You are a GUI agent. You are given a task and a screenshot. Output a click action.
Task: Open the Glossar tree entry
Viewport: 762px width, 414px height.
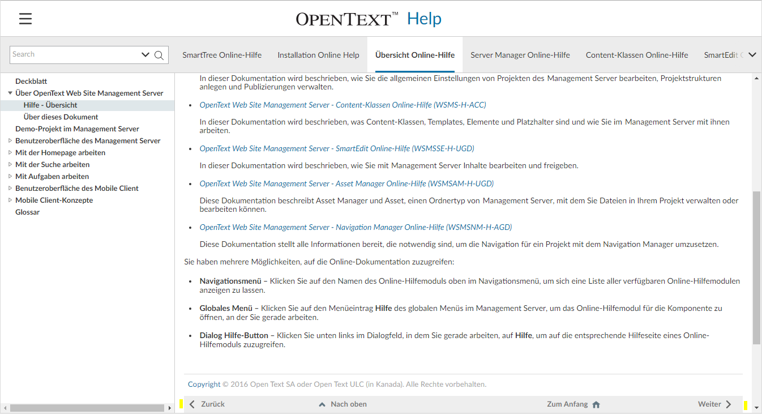27,212
